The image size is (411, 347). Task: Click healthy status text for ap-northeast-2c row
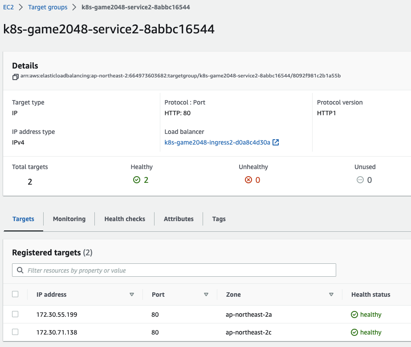tap(370, 332)
